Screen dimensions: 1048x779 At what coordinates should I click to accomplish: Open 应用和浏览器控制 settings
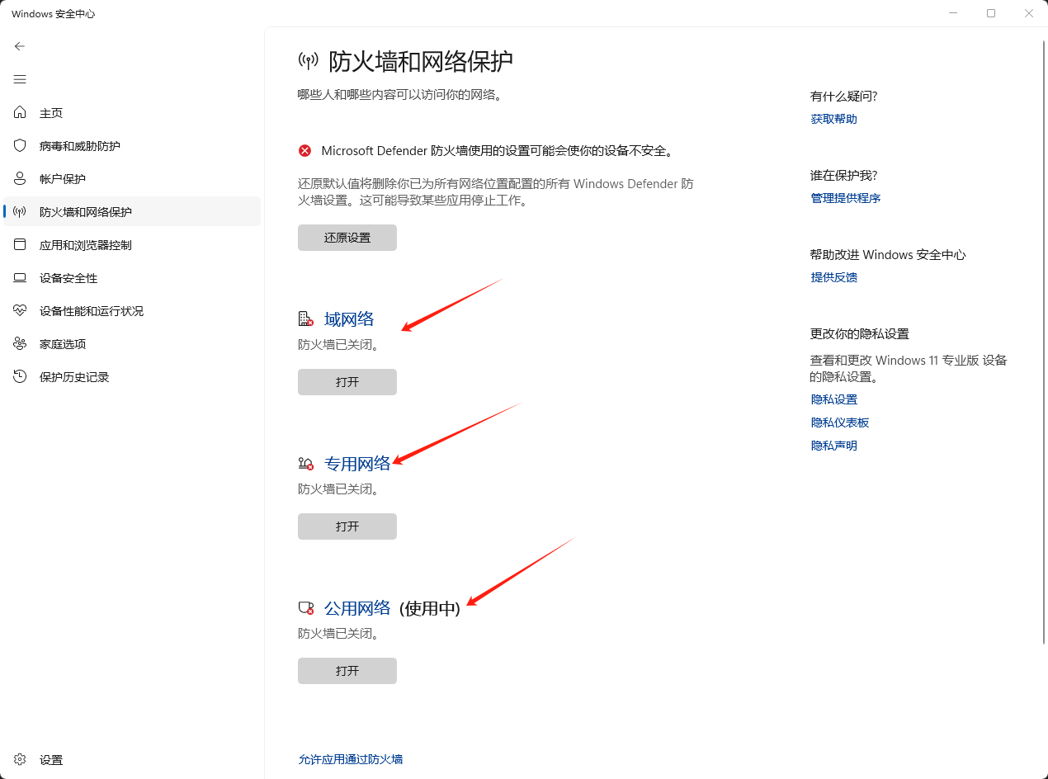click(83, 244)
